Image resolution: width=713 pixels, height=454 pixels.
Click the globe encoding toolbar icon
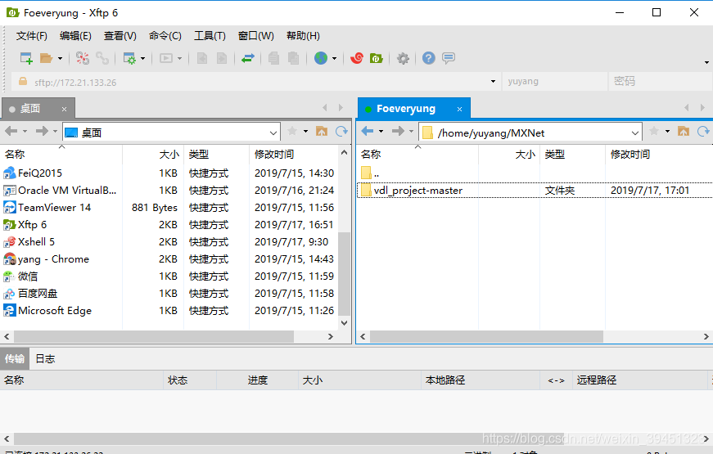point(321,58)
